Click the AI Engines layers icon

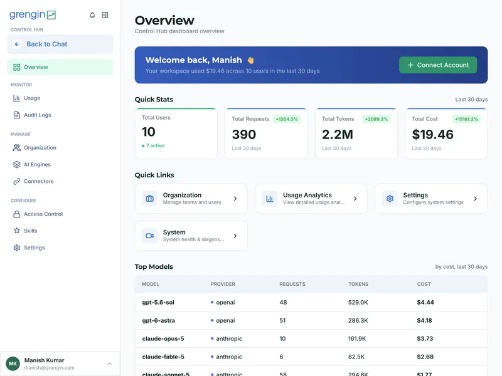(x=17, y=164)
